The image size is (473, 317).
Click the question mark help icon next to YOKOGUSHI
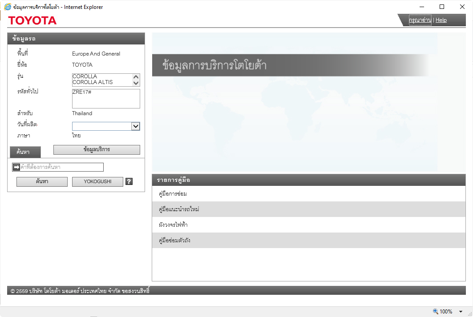129,181
